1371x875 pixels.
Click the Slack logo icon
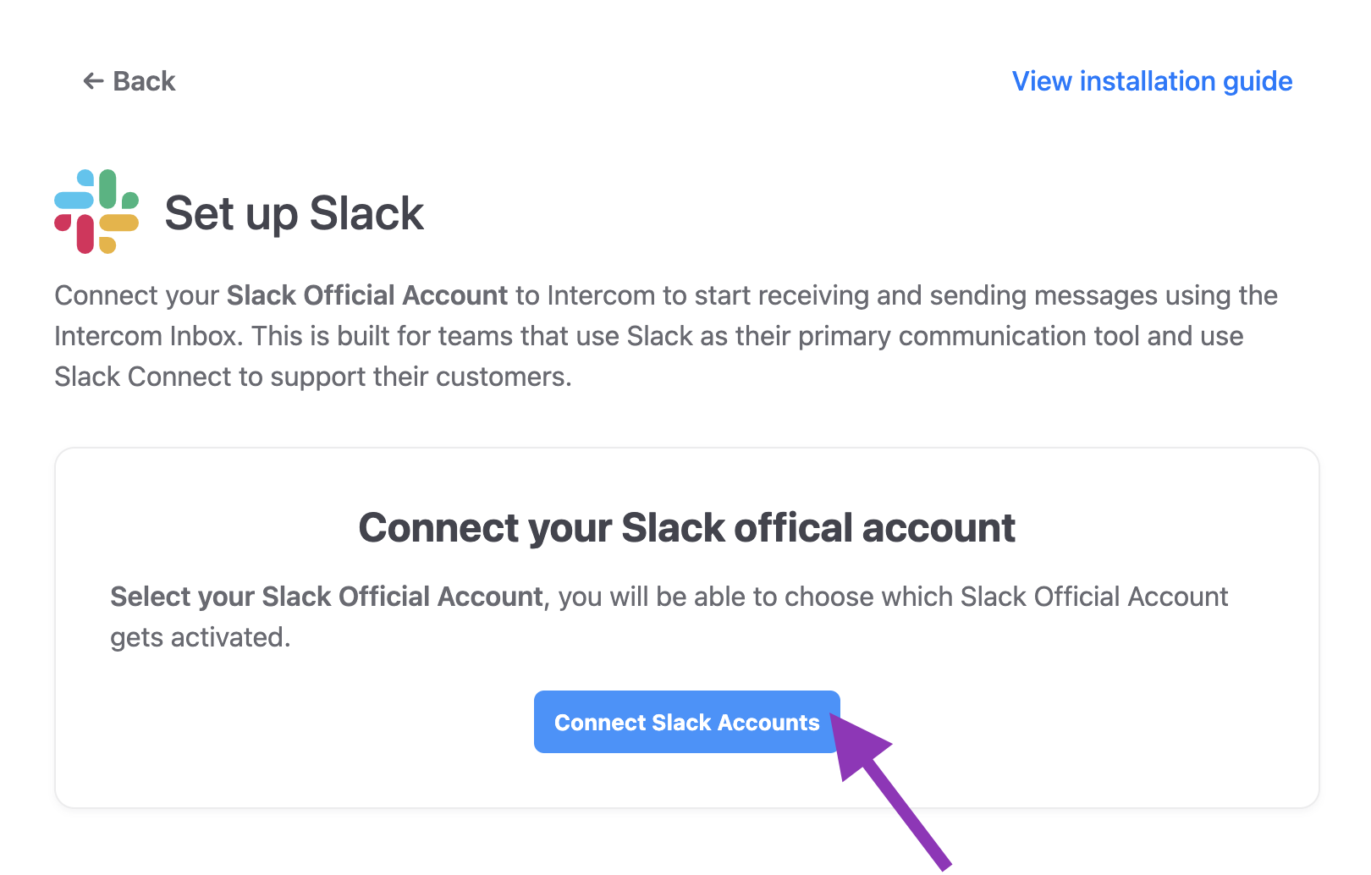coord(96,212)
